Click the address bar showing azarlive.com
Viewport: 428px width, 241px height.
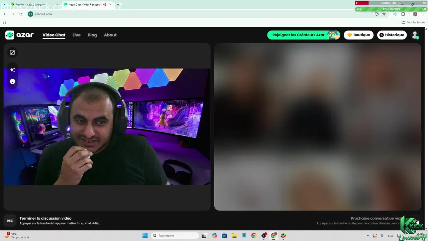point(201,14)
